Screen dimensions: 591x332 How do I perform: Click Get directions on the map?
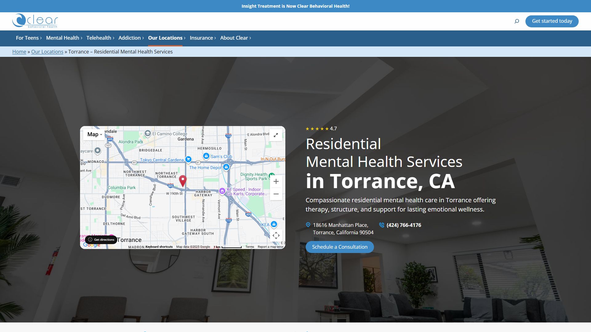pos(101,240)
